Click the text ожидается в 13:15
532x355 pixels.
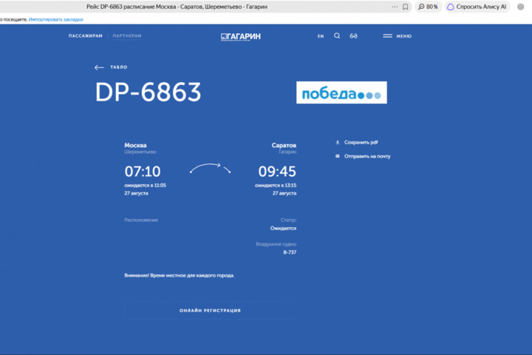276,185
